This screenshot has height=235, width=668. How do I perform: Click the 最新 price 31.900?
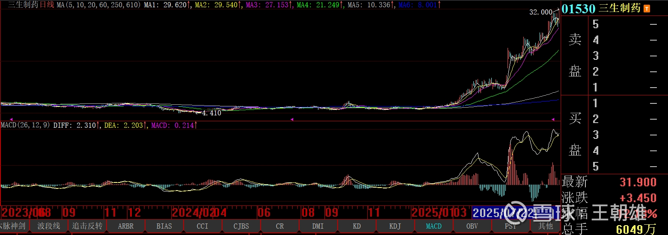pos(638,182)
